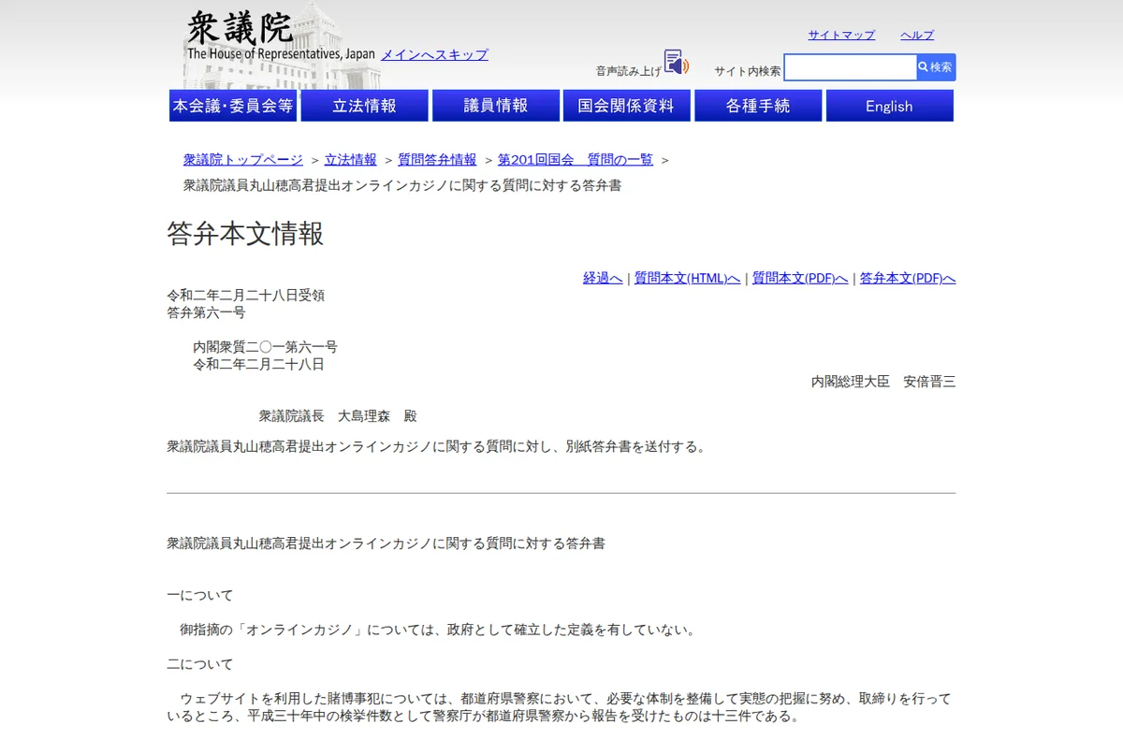Open the 答弁本文(PDF)へ link
The image size is (1123, 739).
(908, 278)
